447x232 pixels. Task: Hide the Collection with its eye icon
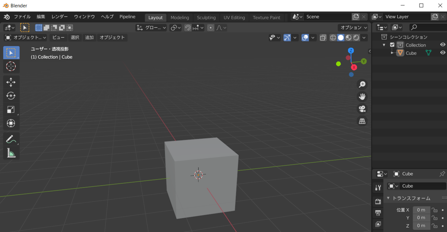[x=443, y=45]
